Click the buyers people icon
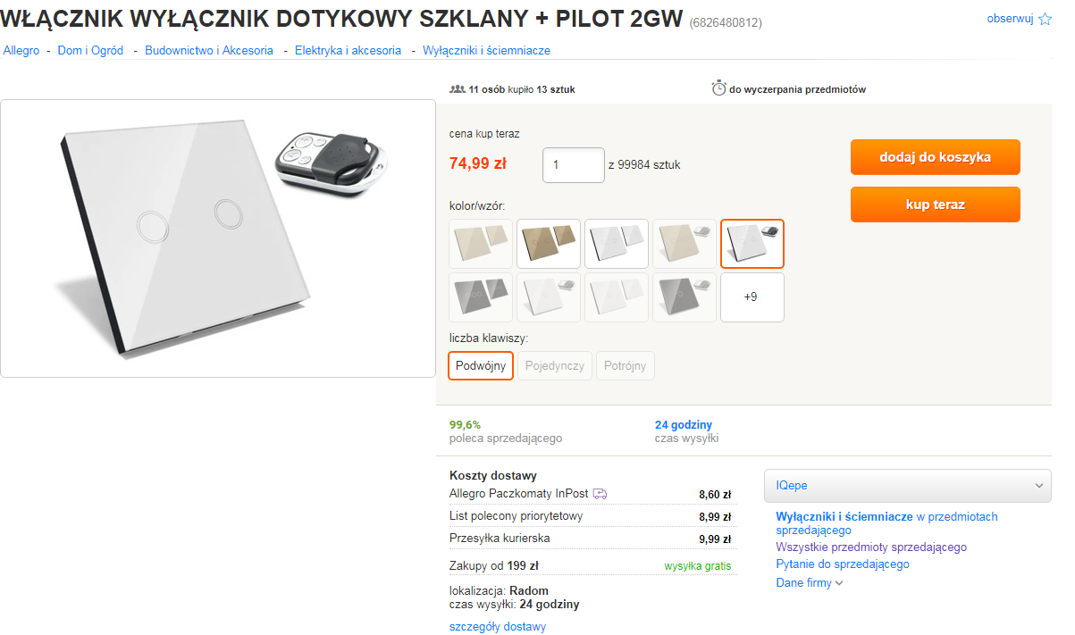 click(458, 89)
